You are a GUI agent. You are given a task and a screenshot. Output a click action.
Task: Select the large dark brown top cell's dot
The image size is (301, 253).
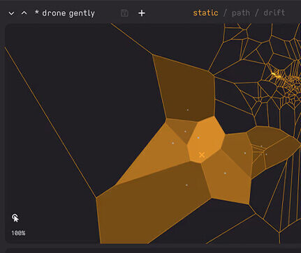[x=188, y=109]
